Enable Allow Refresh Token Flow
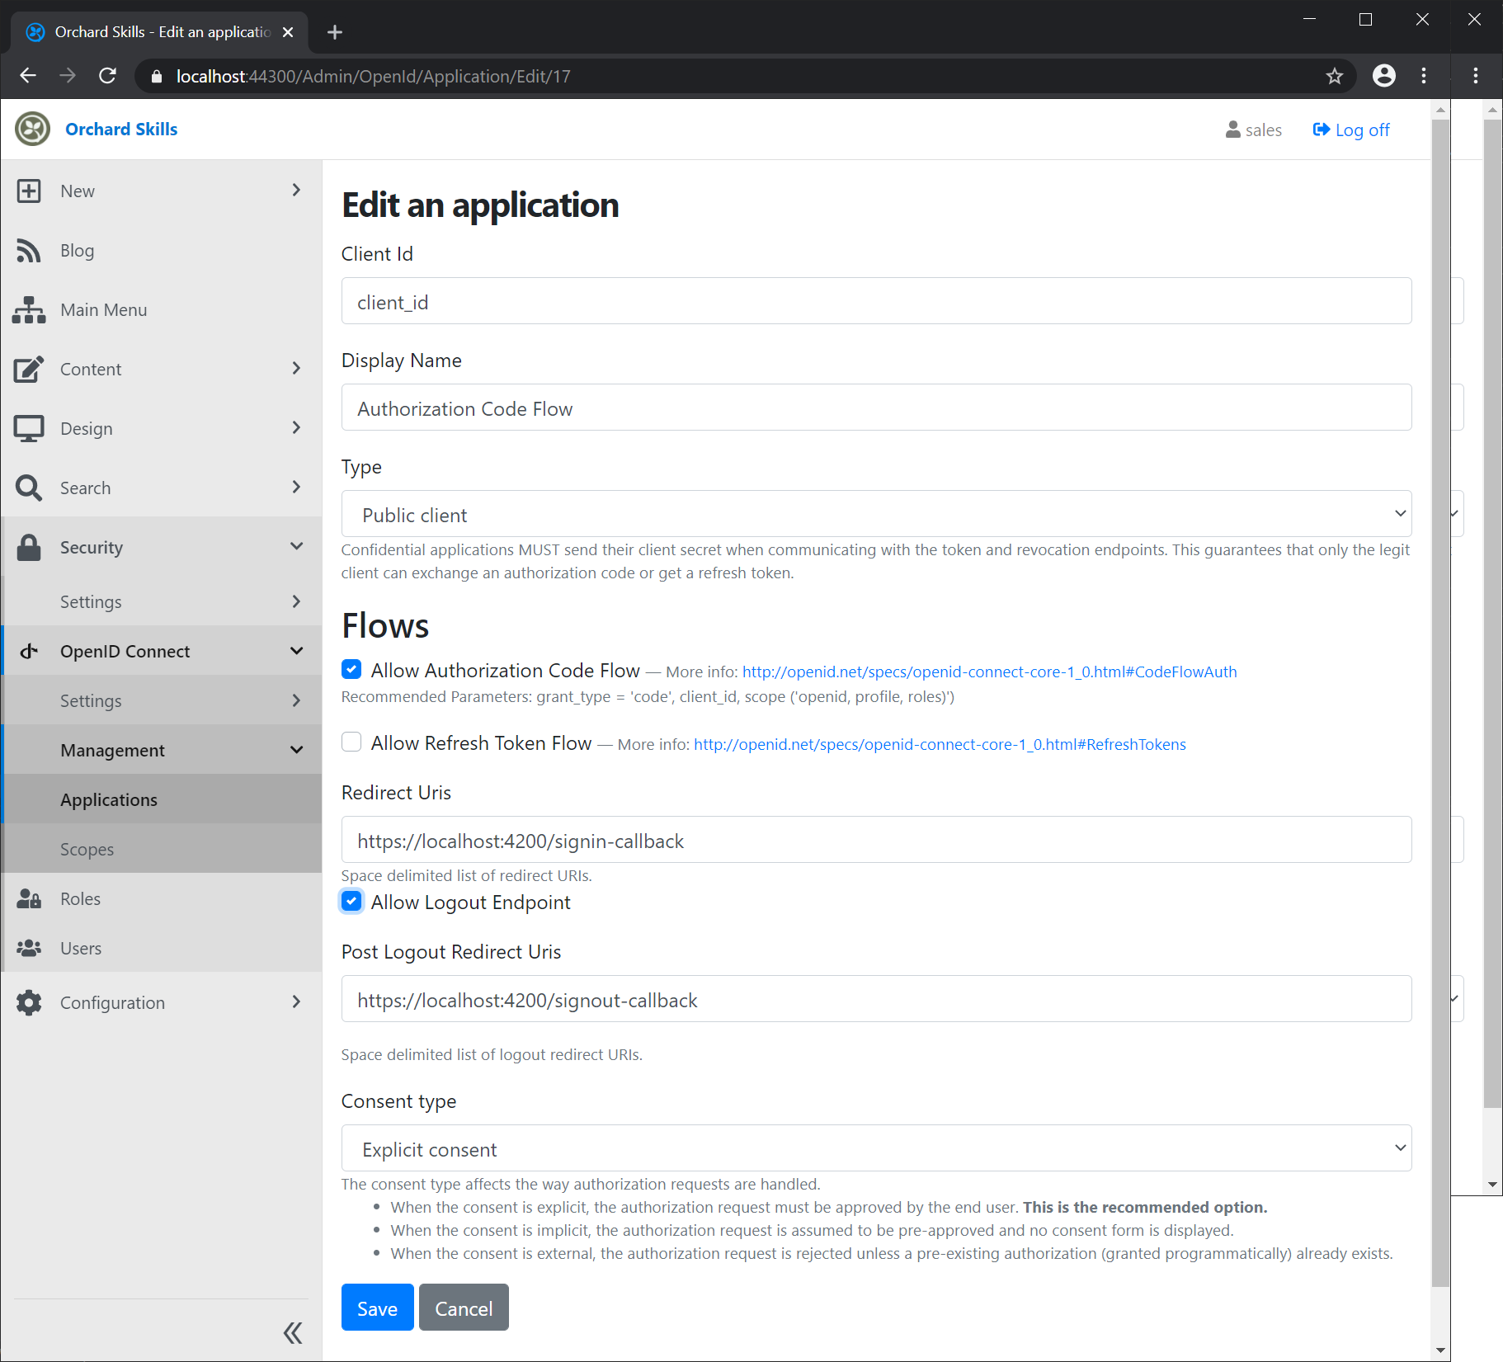 (x=351, y=742)
